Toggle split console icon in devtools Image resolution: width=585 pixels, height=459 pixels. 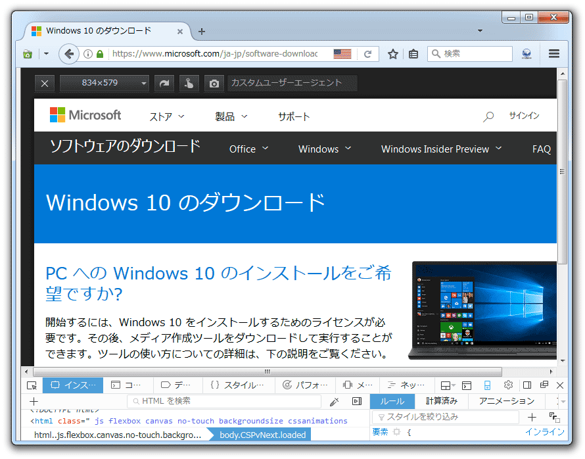pos(467,385)
